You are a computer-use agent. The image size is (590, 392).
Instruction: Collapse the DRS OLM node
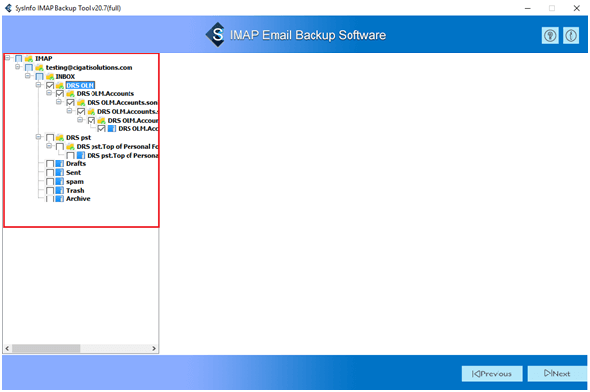pyautogui.click(x=38, y=85)
